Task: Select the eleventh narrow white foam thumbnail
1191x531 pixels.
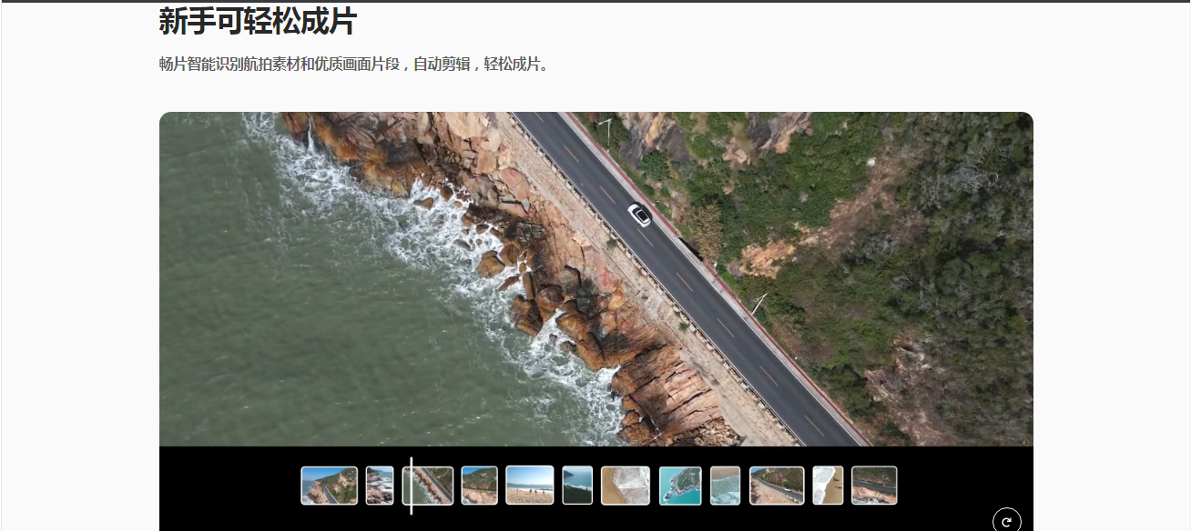Action: click(828, 486)
